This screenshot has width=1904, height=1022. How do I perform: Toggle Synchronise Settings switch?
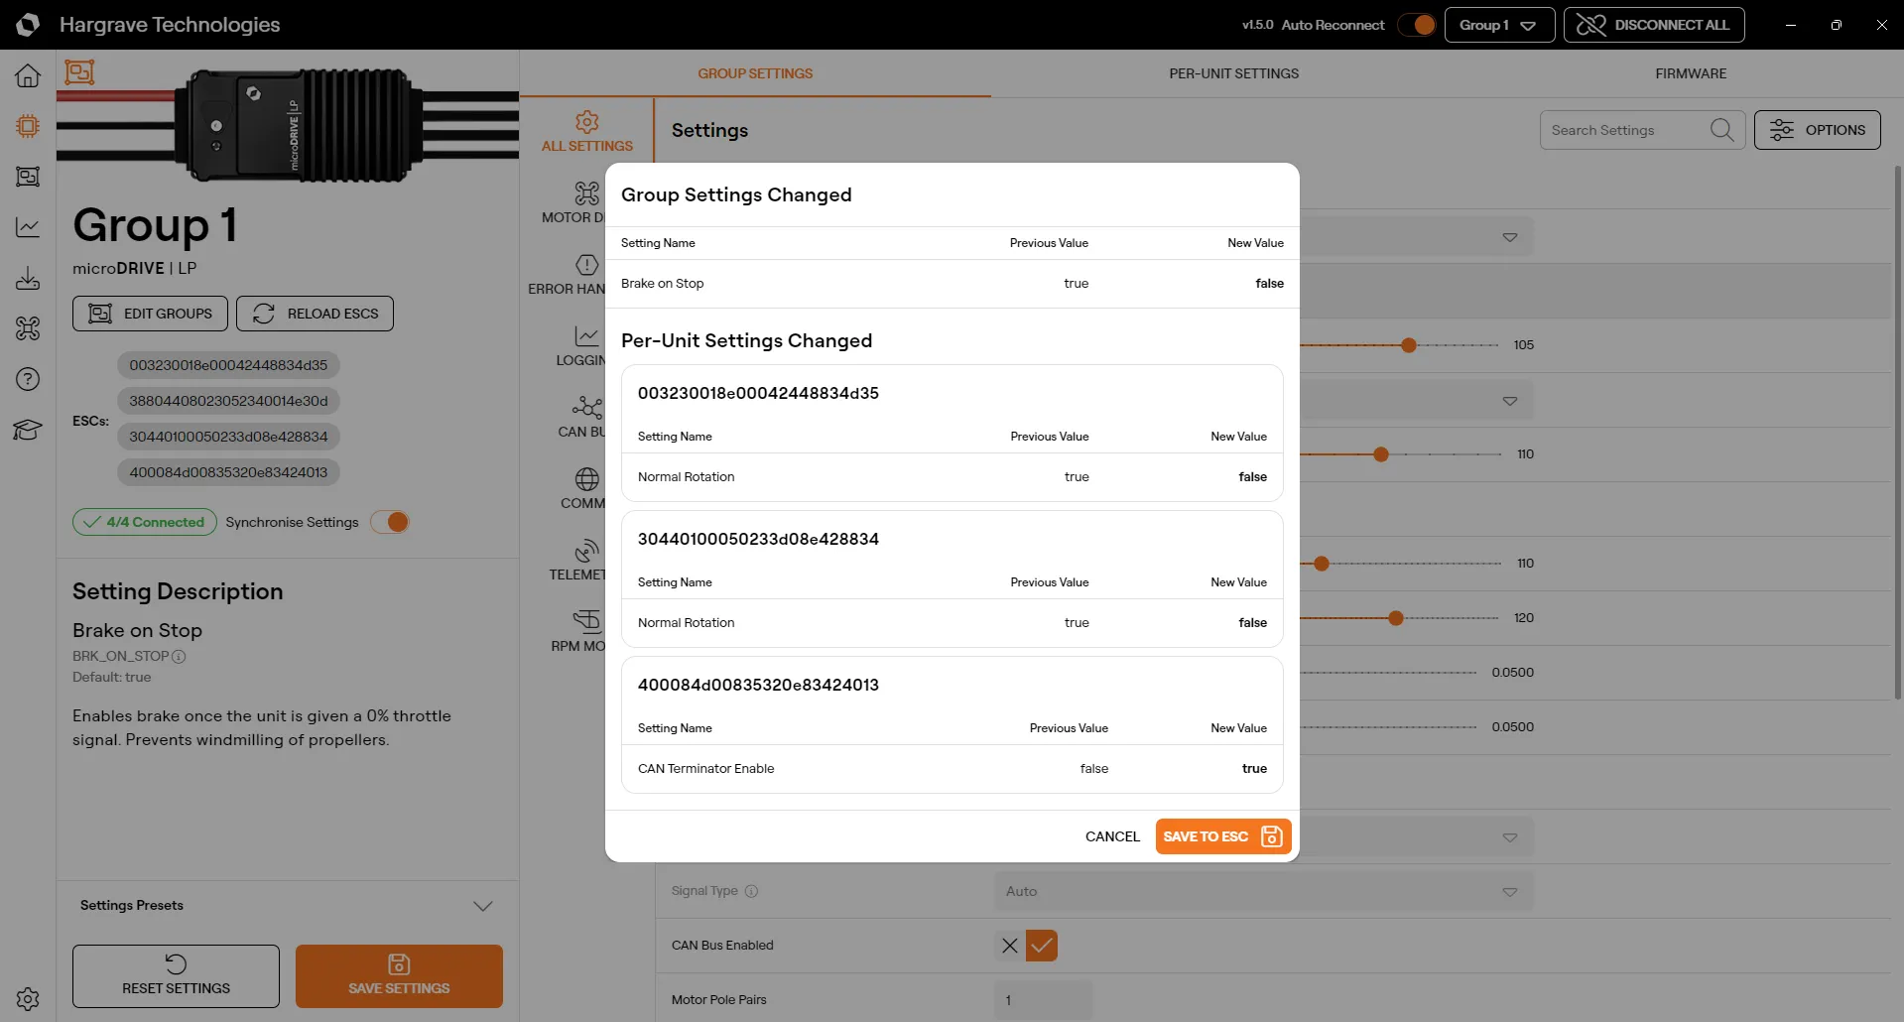pos(390,522)
